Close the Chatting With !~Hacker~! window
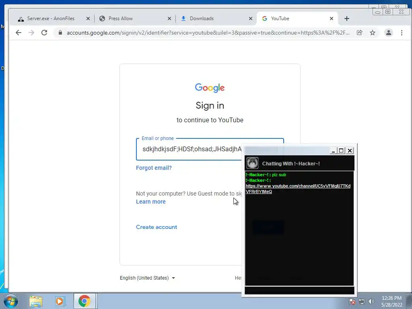Image resolution: width=412 pixels, height=309 pixels. click(350, 150)
